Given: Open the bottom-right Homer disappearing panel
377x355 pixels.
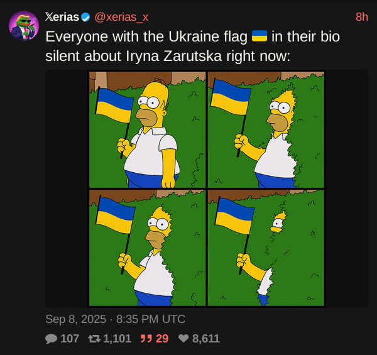Looking at the screenshot, I should (266, 248).
